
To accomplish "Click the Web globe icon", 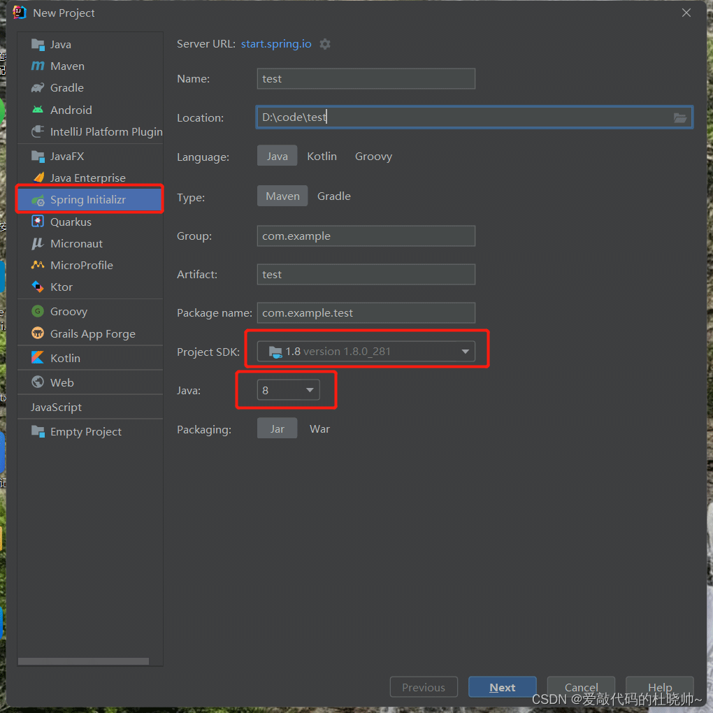I will (38, 382).
